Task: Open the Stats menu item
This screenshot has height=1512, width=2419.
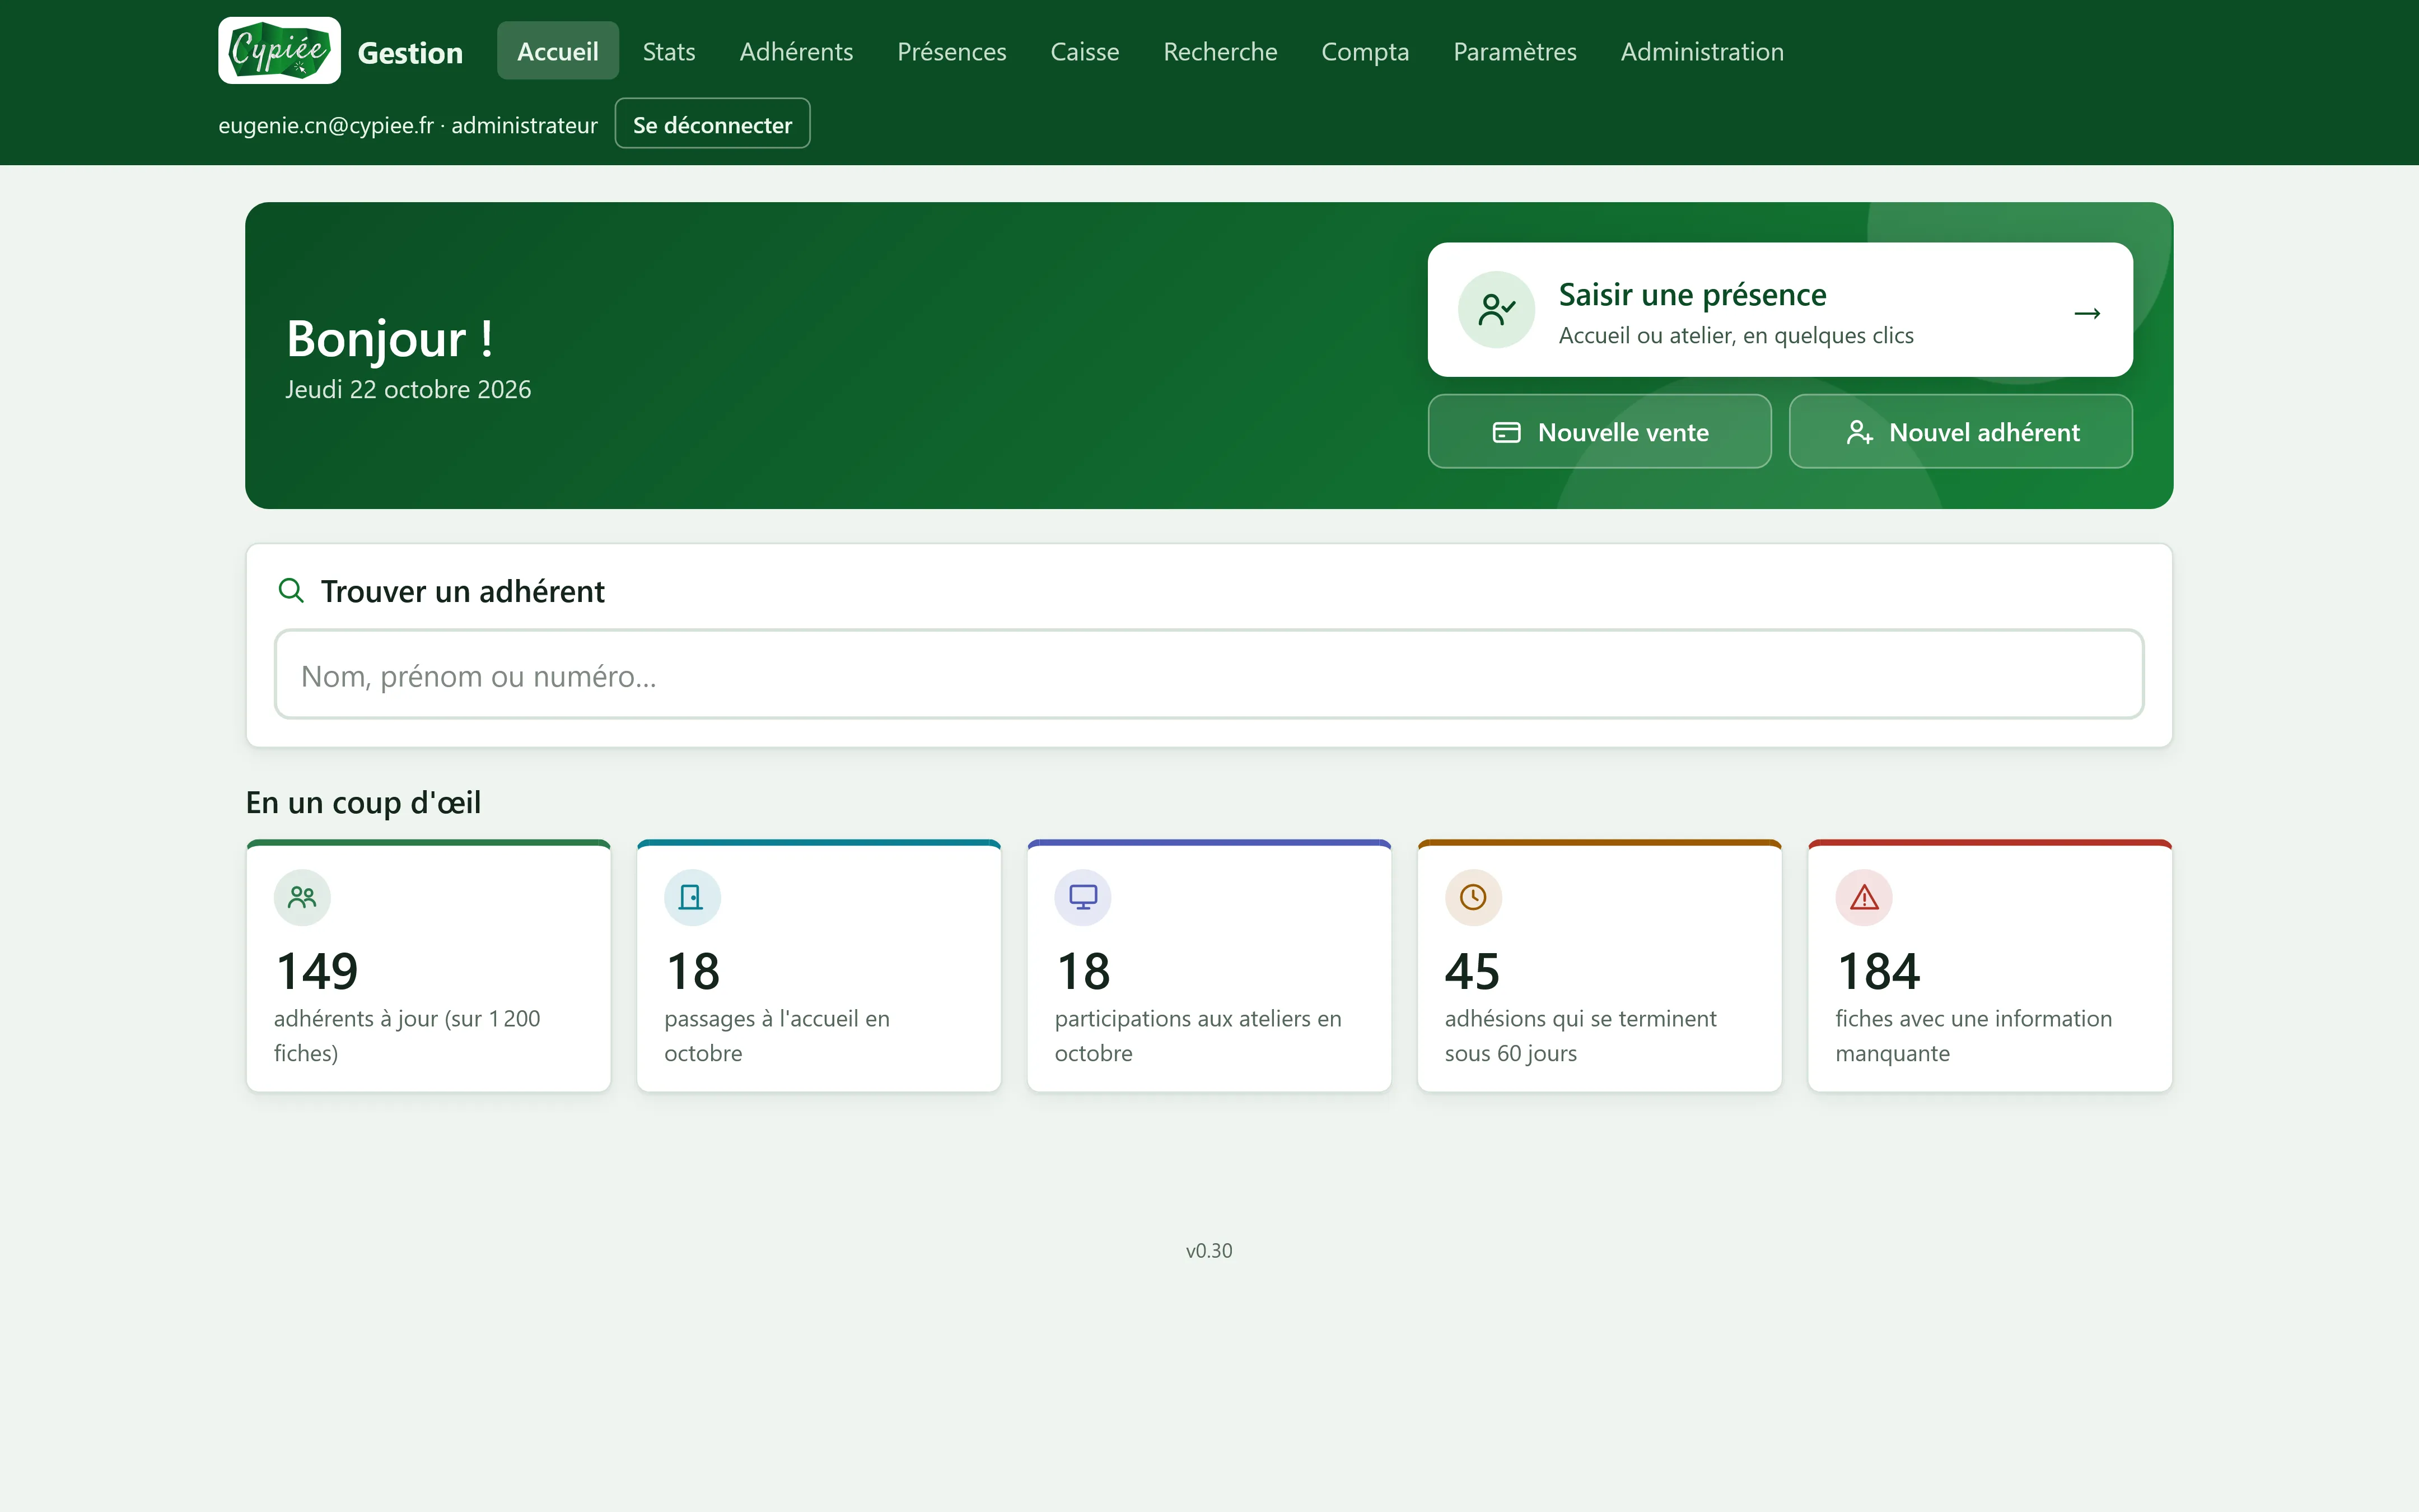Action: [x=669, y=51]
